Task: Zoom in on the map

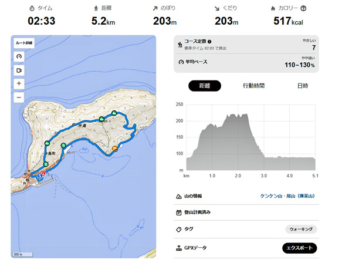Action: 19,84
